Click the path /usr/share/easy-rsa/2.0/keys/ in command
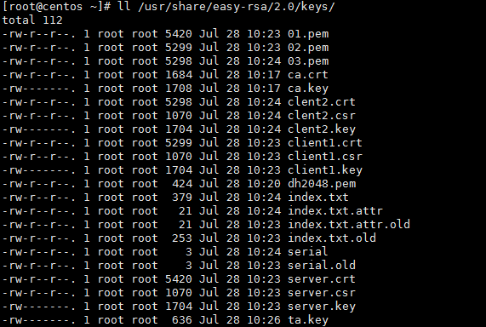The height and width of the screenshot is (327, 486). pyautogui.click(x=236, y=7)
